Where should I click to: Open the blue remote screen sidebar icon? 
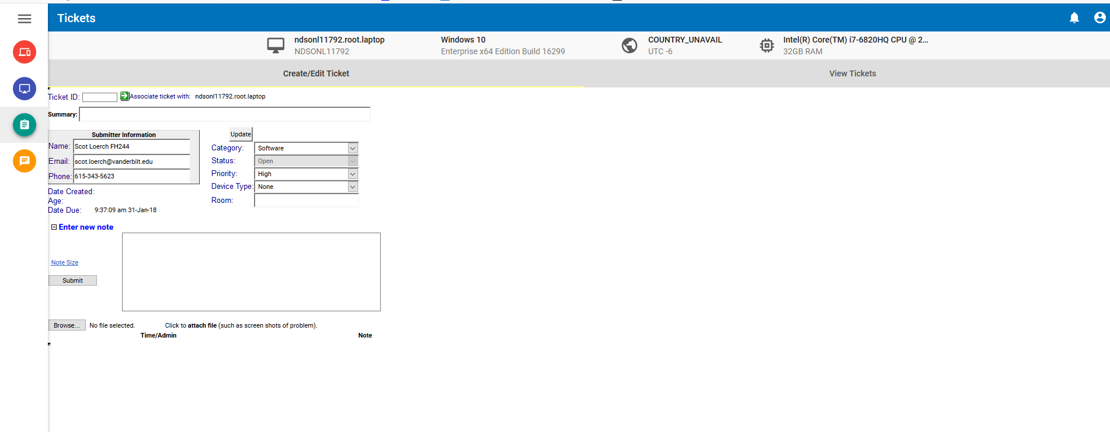25,89
